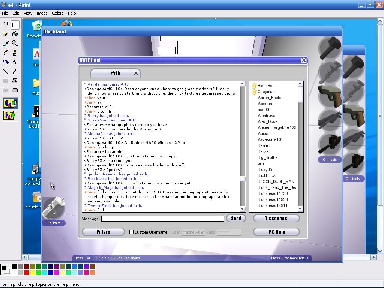Choose the Brush tool

(x=15, y=52)
